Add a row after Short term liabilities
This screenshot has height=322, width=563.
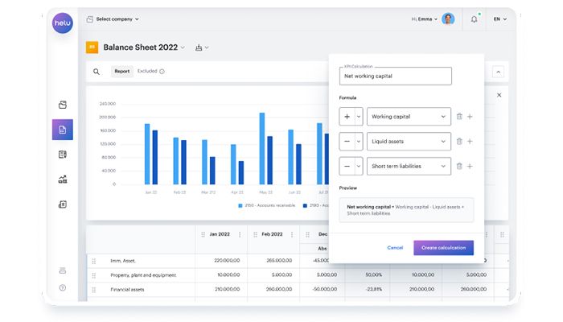[x=470, y=167]
